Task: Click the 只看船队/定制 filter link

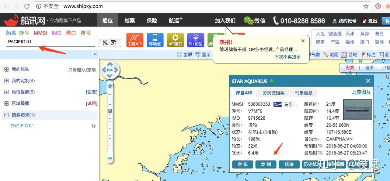Action: click(82, 70)
